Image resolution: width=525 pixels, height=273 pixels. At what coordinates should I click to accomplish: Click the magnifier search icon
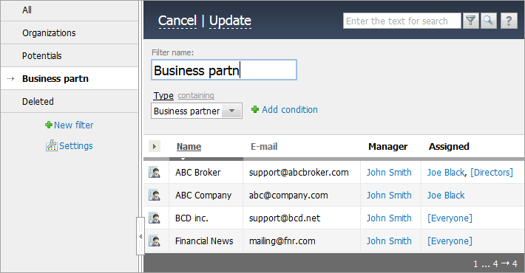(x=489, y=21)
